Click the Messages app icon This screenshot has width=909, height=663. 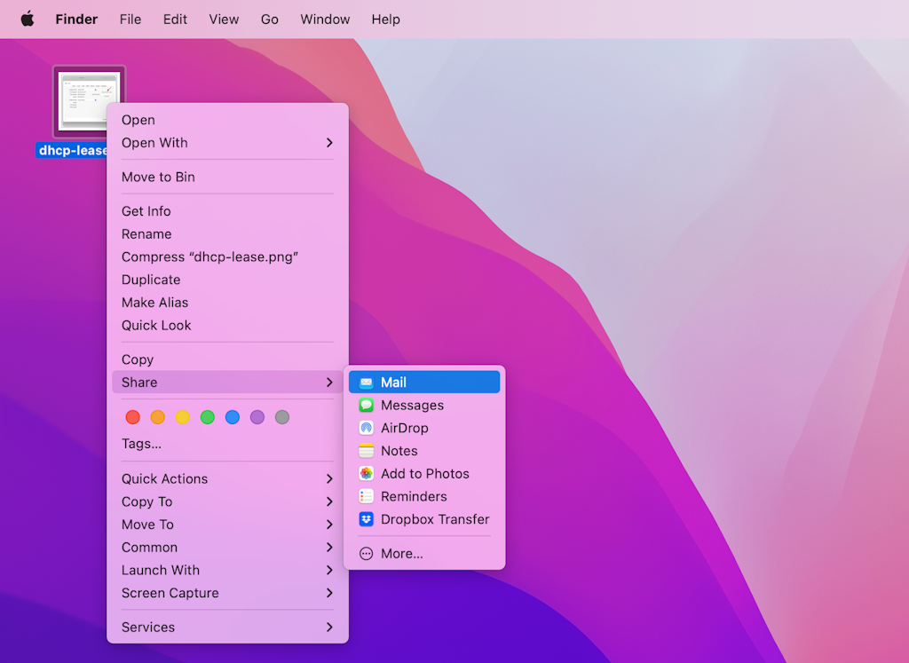click(367, 406)
